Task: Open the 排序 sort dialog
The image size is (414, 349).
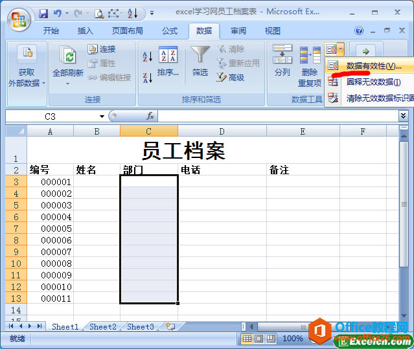Action: (168, 62)
